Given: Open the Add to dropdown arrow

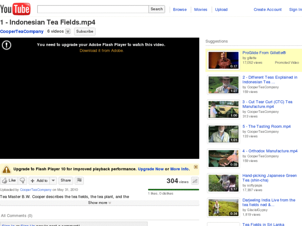Looking at the screenshot, I should 53,180.
